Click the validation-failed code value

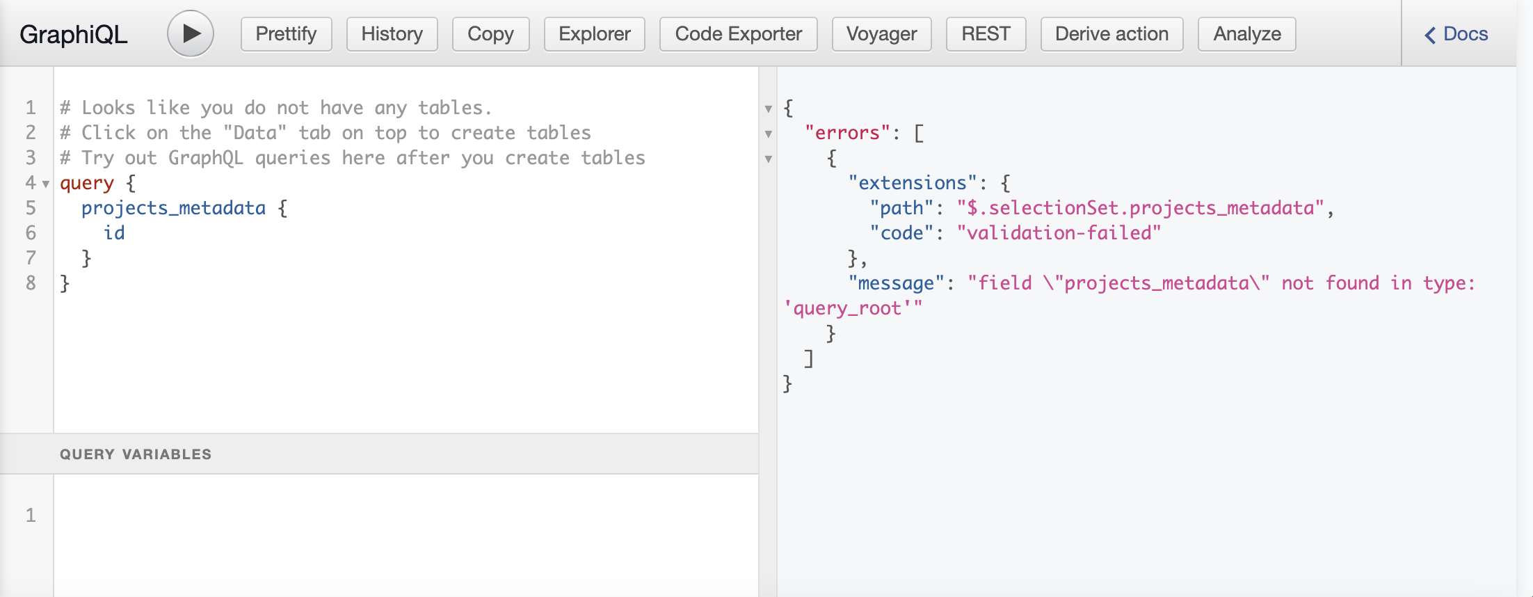tap(1059, 233)
